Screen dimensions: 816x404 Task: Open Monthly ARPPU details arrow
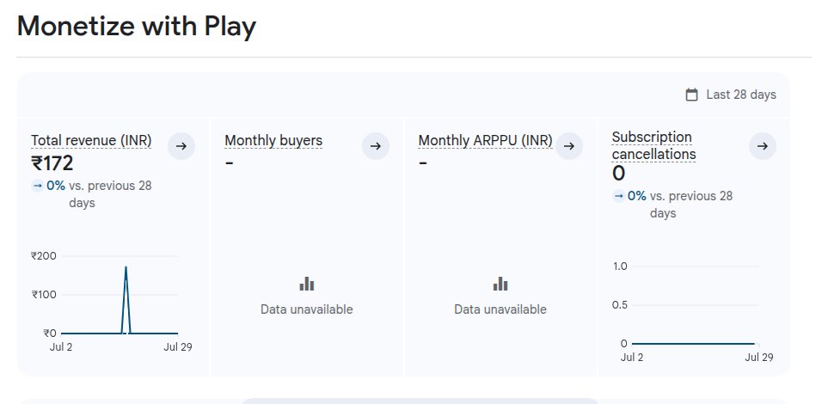click(568, 146)
